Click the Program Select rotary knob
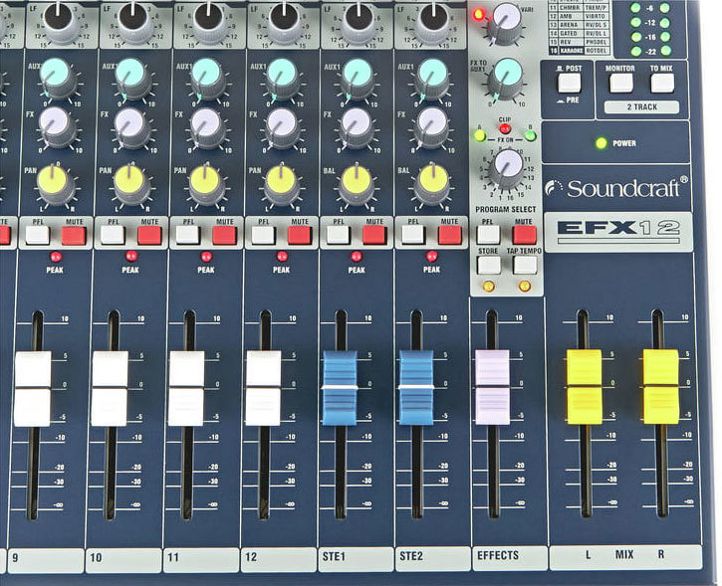722x586 pixels. (508, 163)
